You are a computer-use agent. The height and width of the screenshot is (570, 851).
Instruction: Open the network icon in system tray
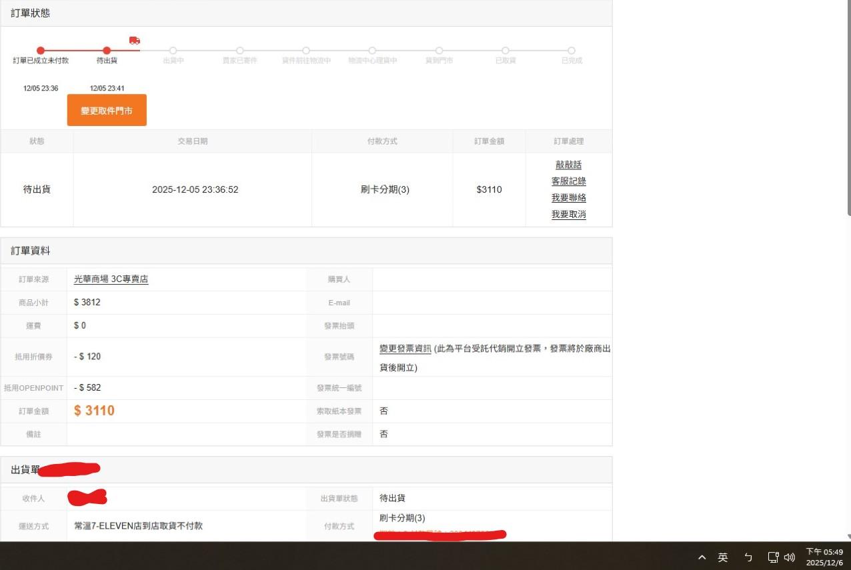tap(773, 557)
